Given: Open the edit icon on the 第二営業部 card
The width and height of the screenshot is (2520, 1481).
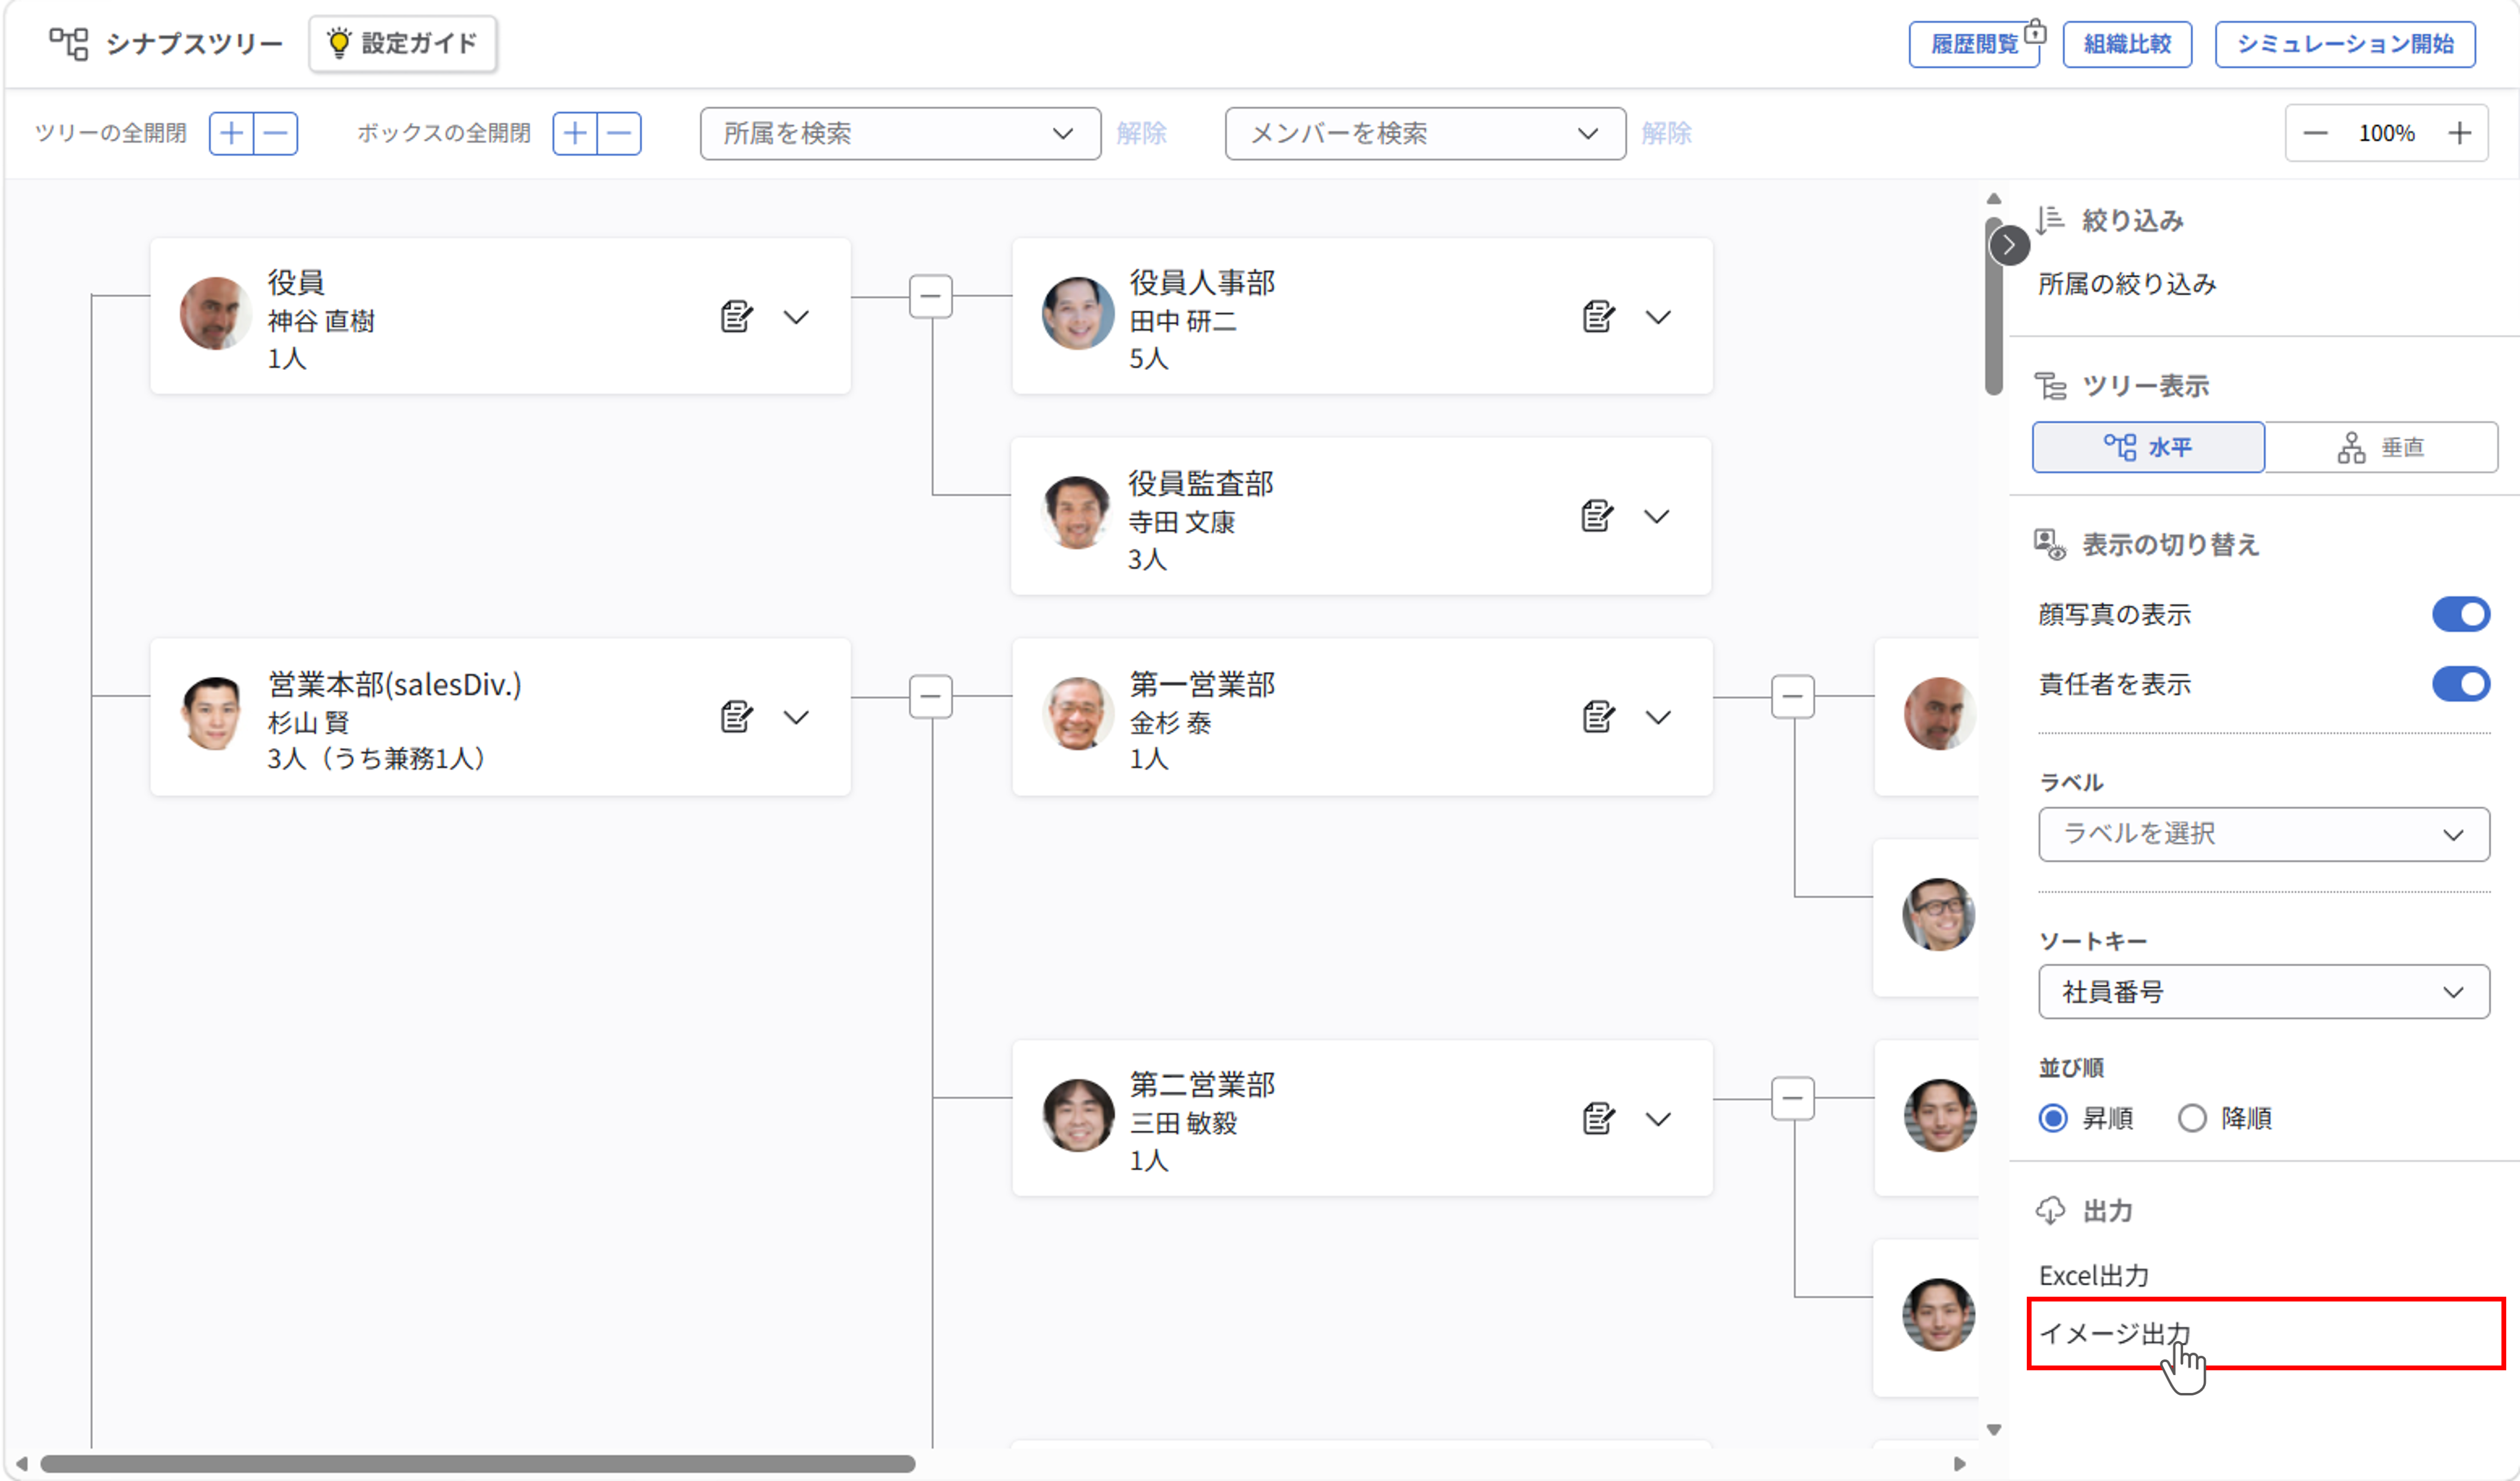Looking at the screenshot, I should [x=1598, y=1119].
